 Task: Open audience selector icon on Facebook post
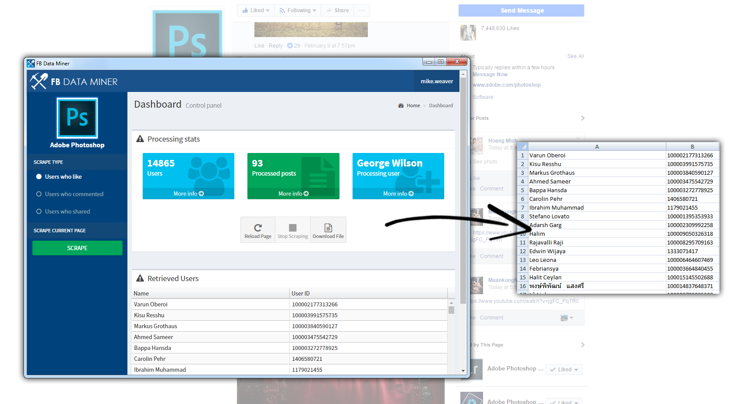[x=566, y=318]
